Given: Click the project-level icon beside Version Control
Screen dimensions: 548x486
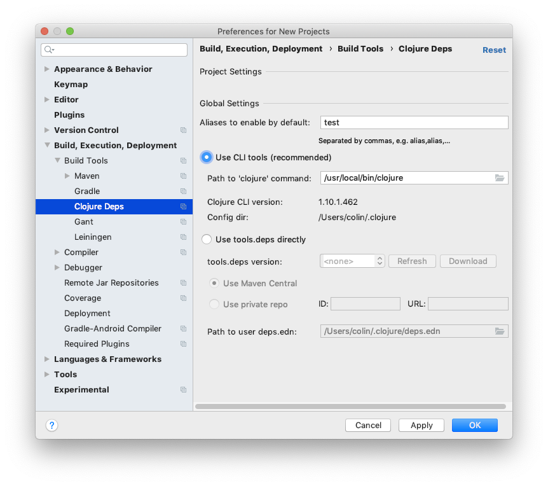Looking at the screenshot, I should click(183, 130).
